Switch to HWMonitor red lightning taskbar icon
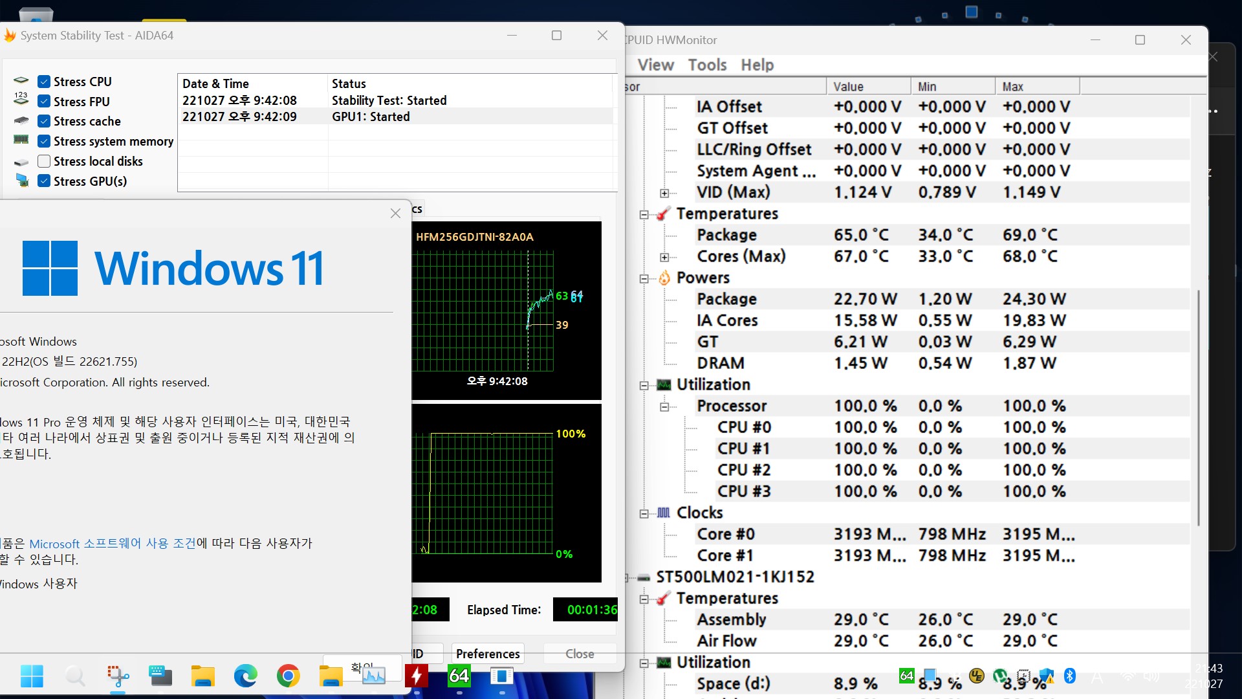Viewport: 1242px width, 699px height. [x=417, y=676]
